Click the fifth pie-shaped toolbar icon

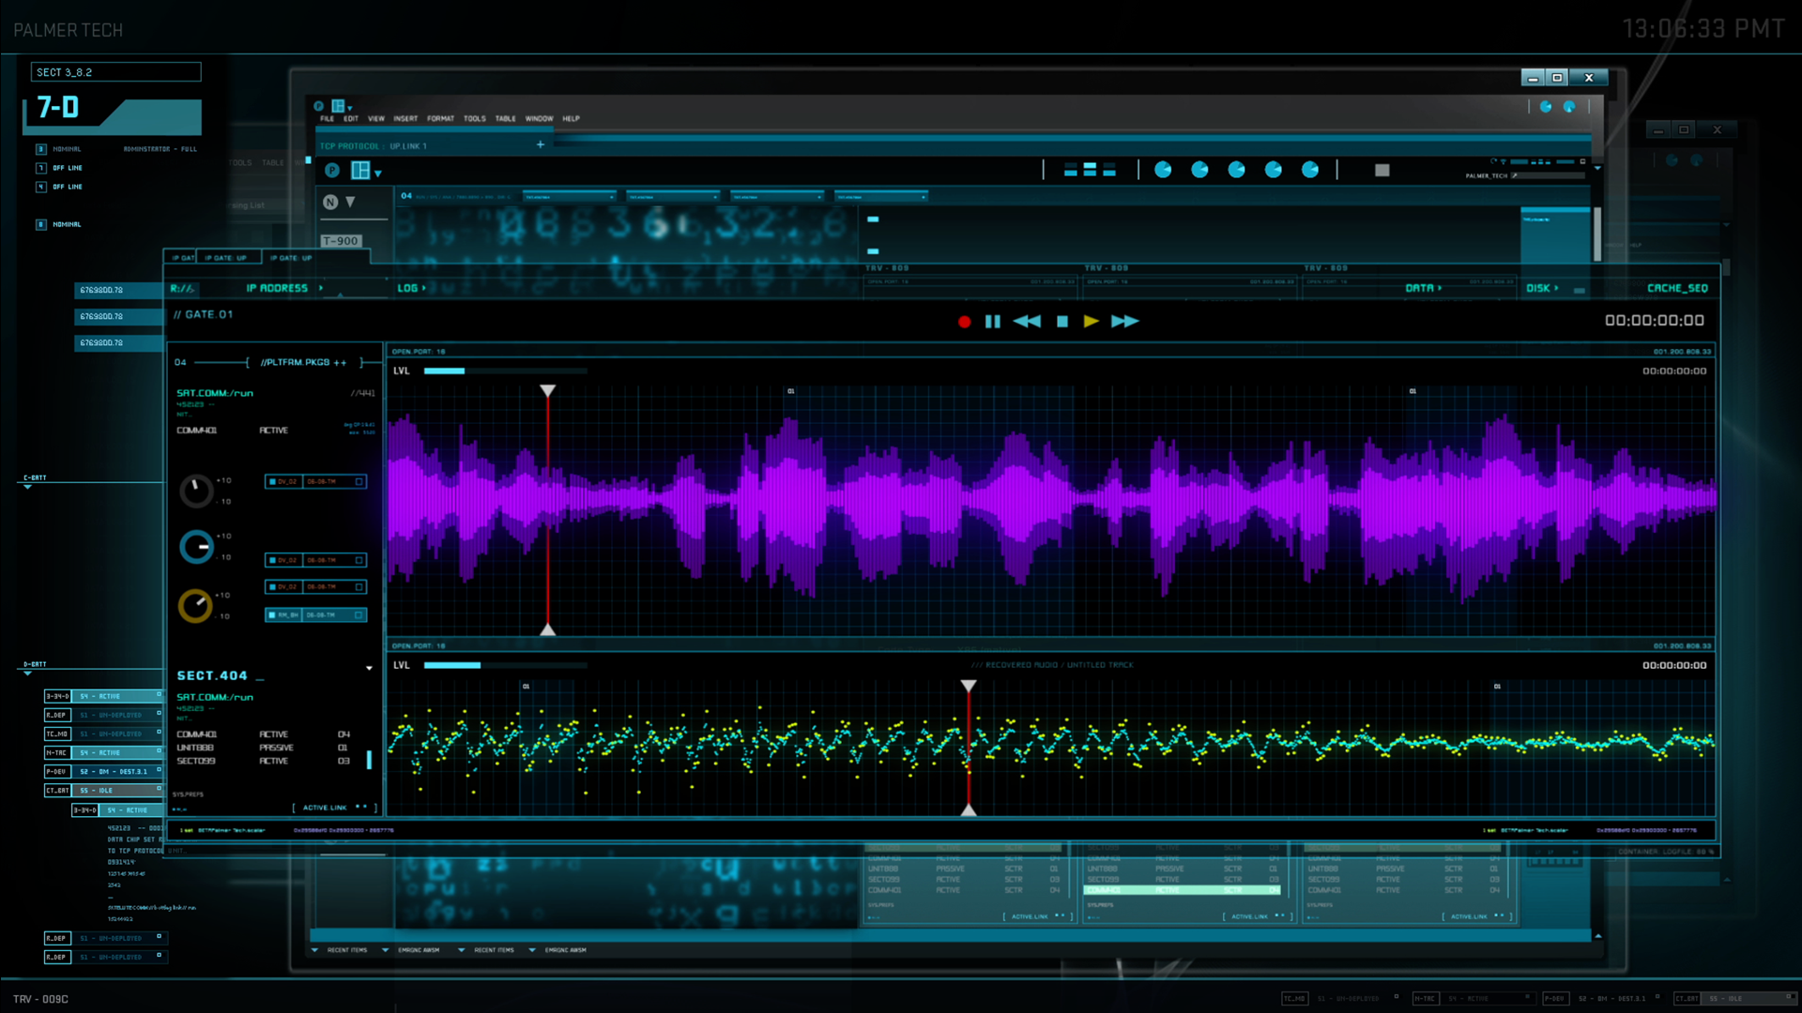point(1310,170)
